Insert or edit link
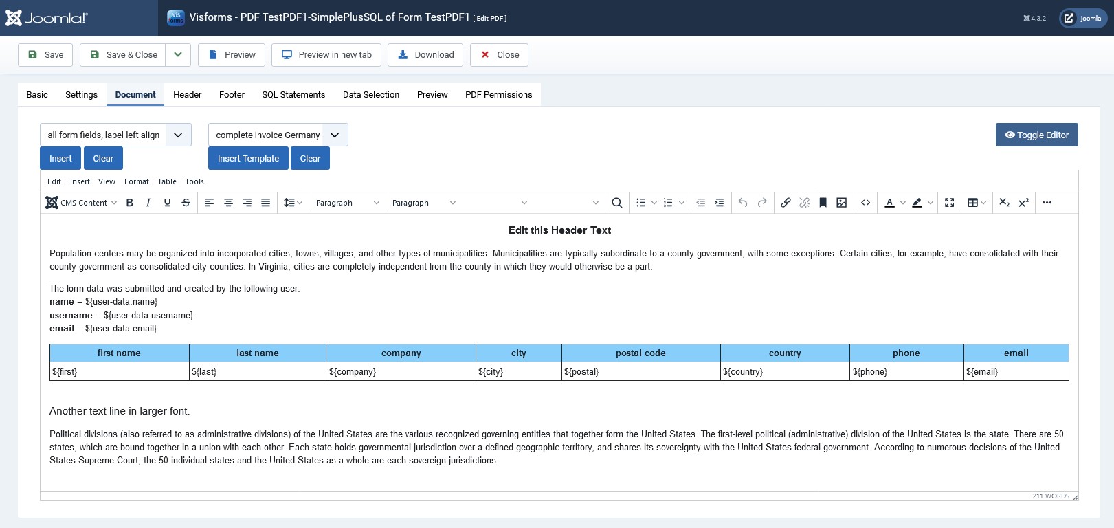This screenshot has height=528, width=1114. (786, 203)
